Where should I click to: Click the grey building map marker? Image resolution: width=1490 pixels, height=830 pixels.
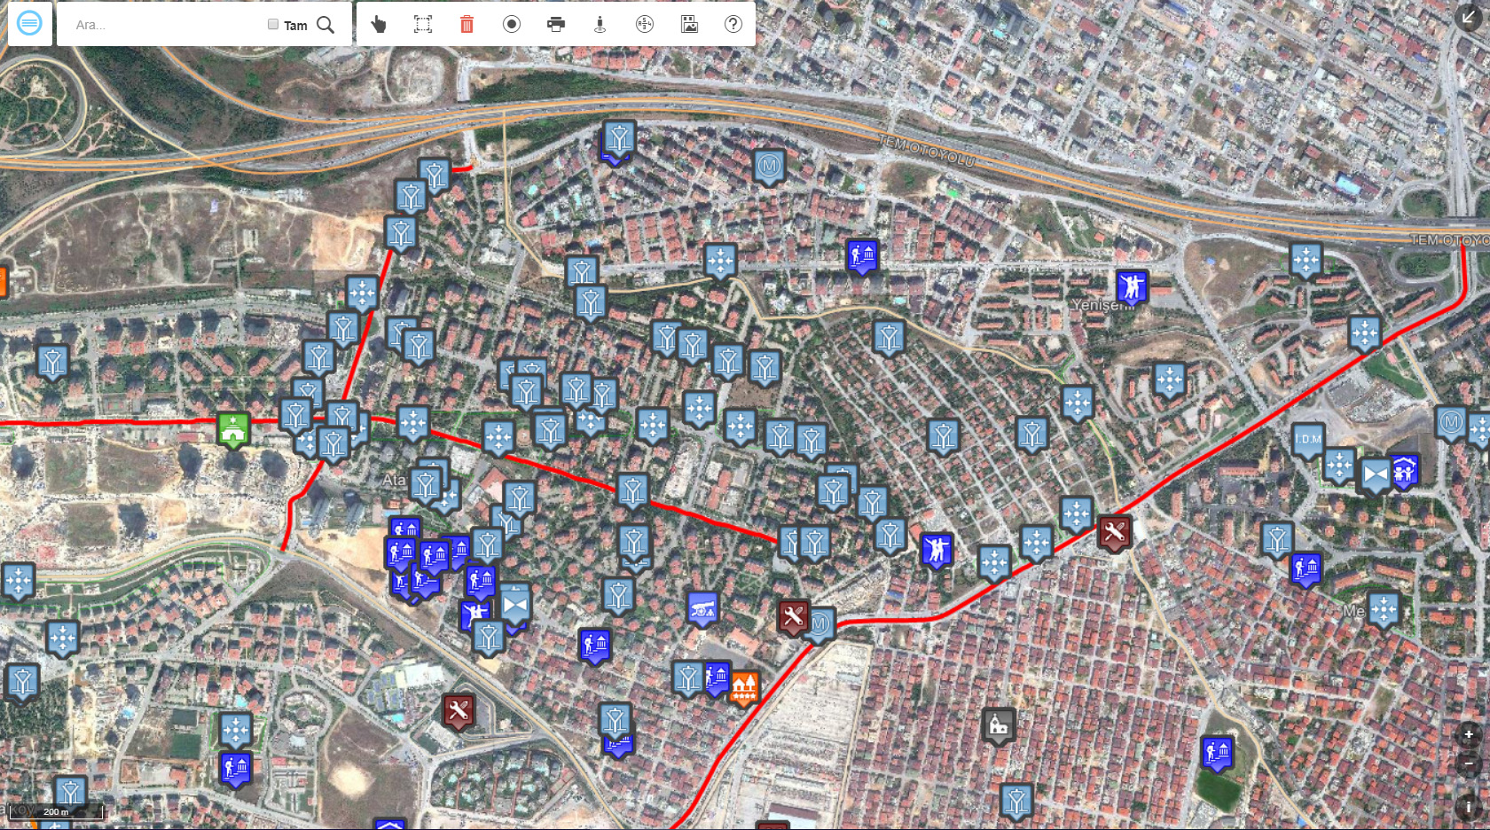[999, 726]
